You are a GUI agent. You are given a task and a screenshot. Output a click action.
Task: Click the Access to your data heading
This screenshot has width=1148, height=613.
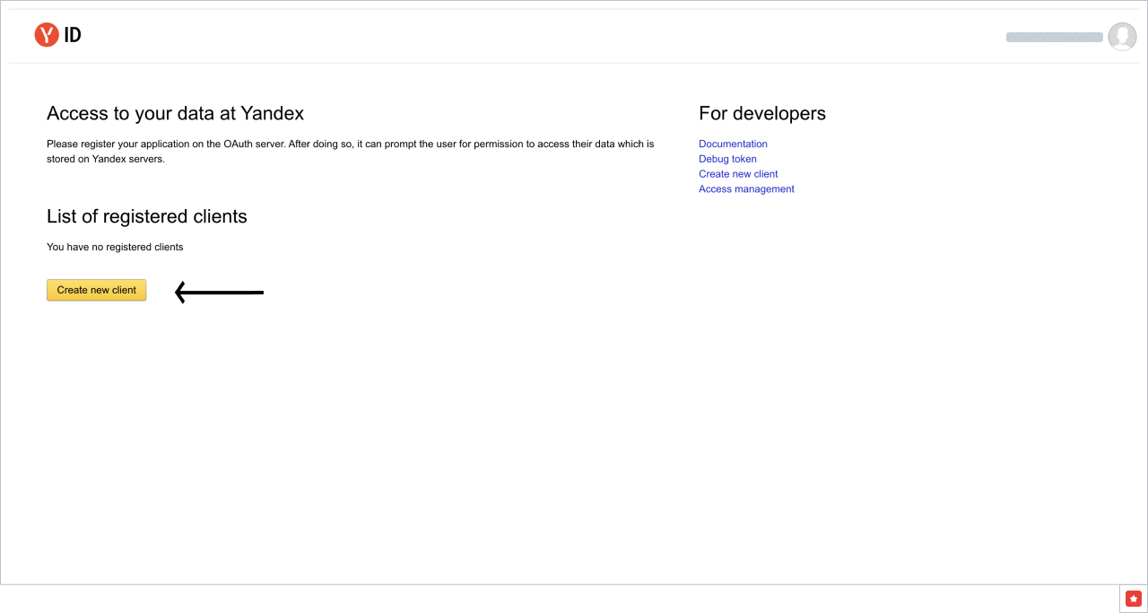click(x=175, y=113)
